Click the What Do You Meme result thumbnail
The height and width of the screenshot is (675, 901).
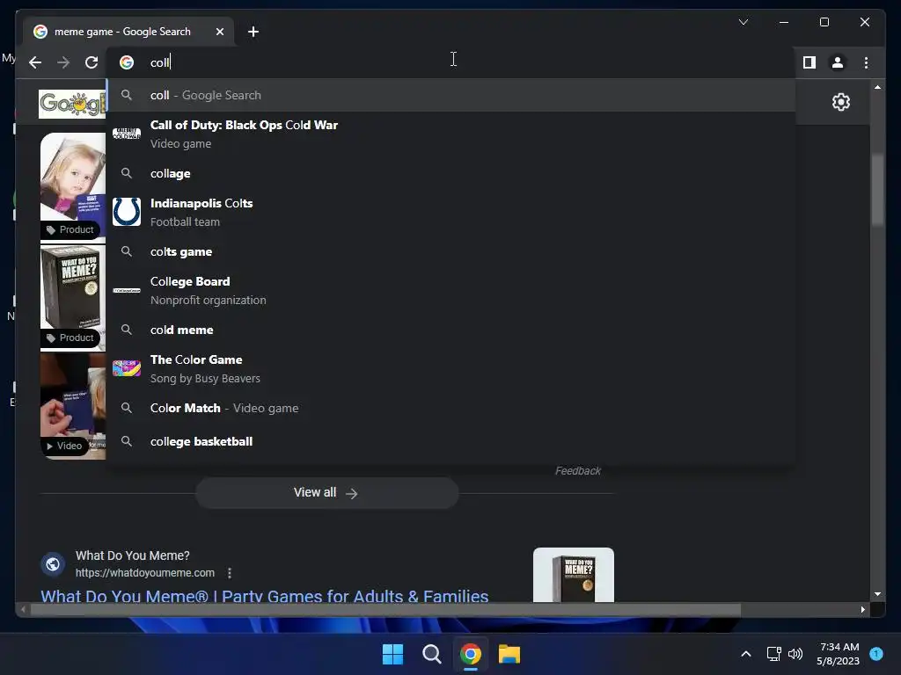pos(574,575)
